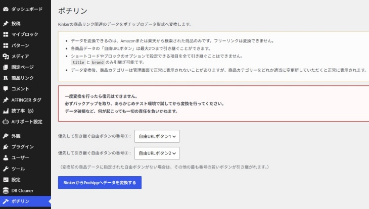Click the bullet text mentioning Amazonまたは楽天
This screenshot has height=209, width=369.
click(x=173, y=41)
